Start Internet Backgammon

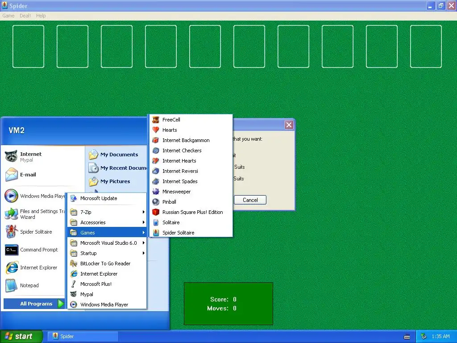[x=191, y=140]
